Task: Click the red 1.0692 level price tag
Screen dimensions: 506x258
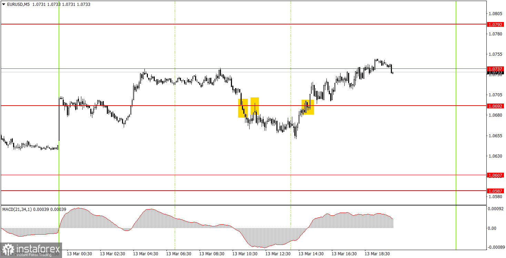Action: point(495,106)
